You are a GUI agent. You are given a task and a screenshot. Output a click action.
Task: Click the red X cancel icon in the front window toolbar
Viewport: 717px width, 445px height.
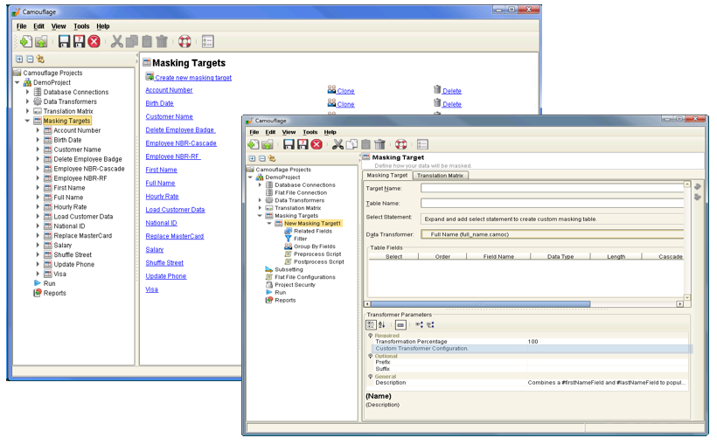click(x=317, y=144)
